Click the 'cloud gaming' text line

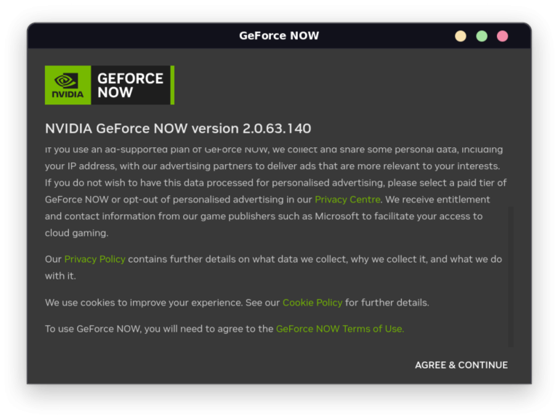[76, 233]
